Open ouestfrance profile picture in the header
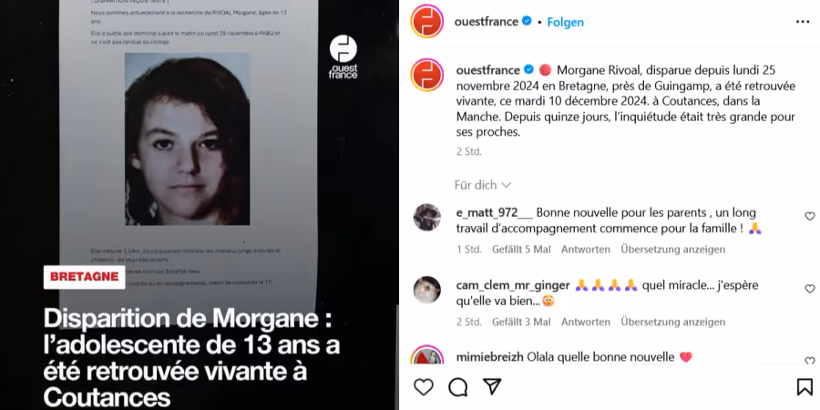 tap(426, 22)
